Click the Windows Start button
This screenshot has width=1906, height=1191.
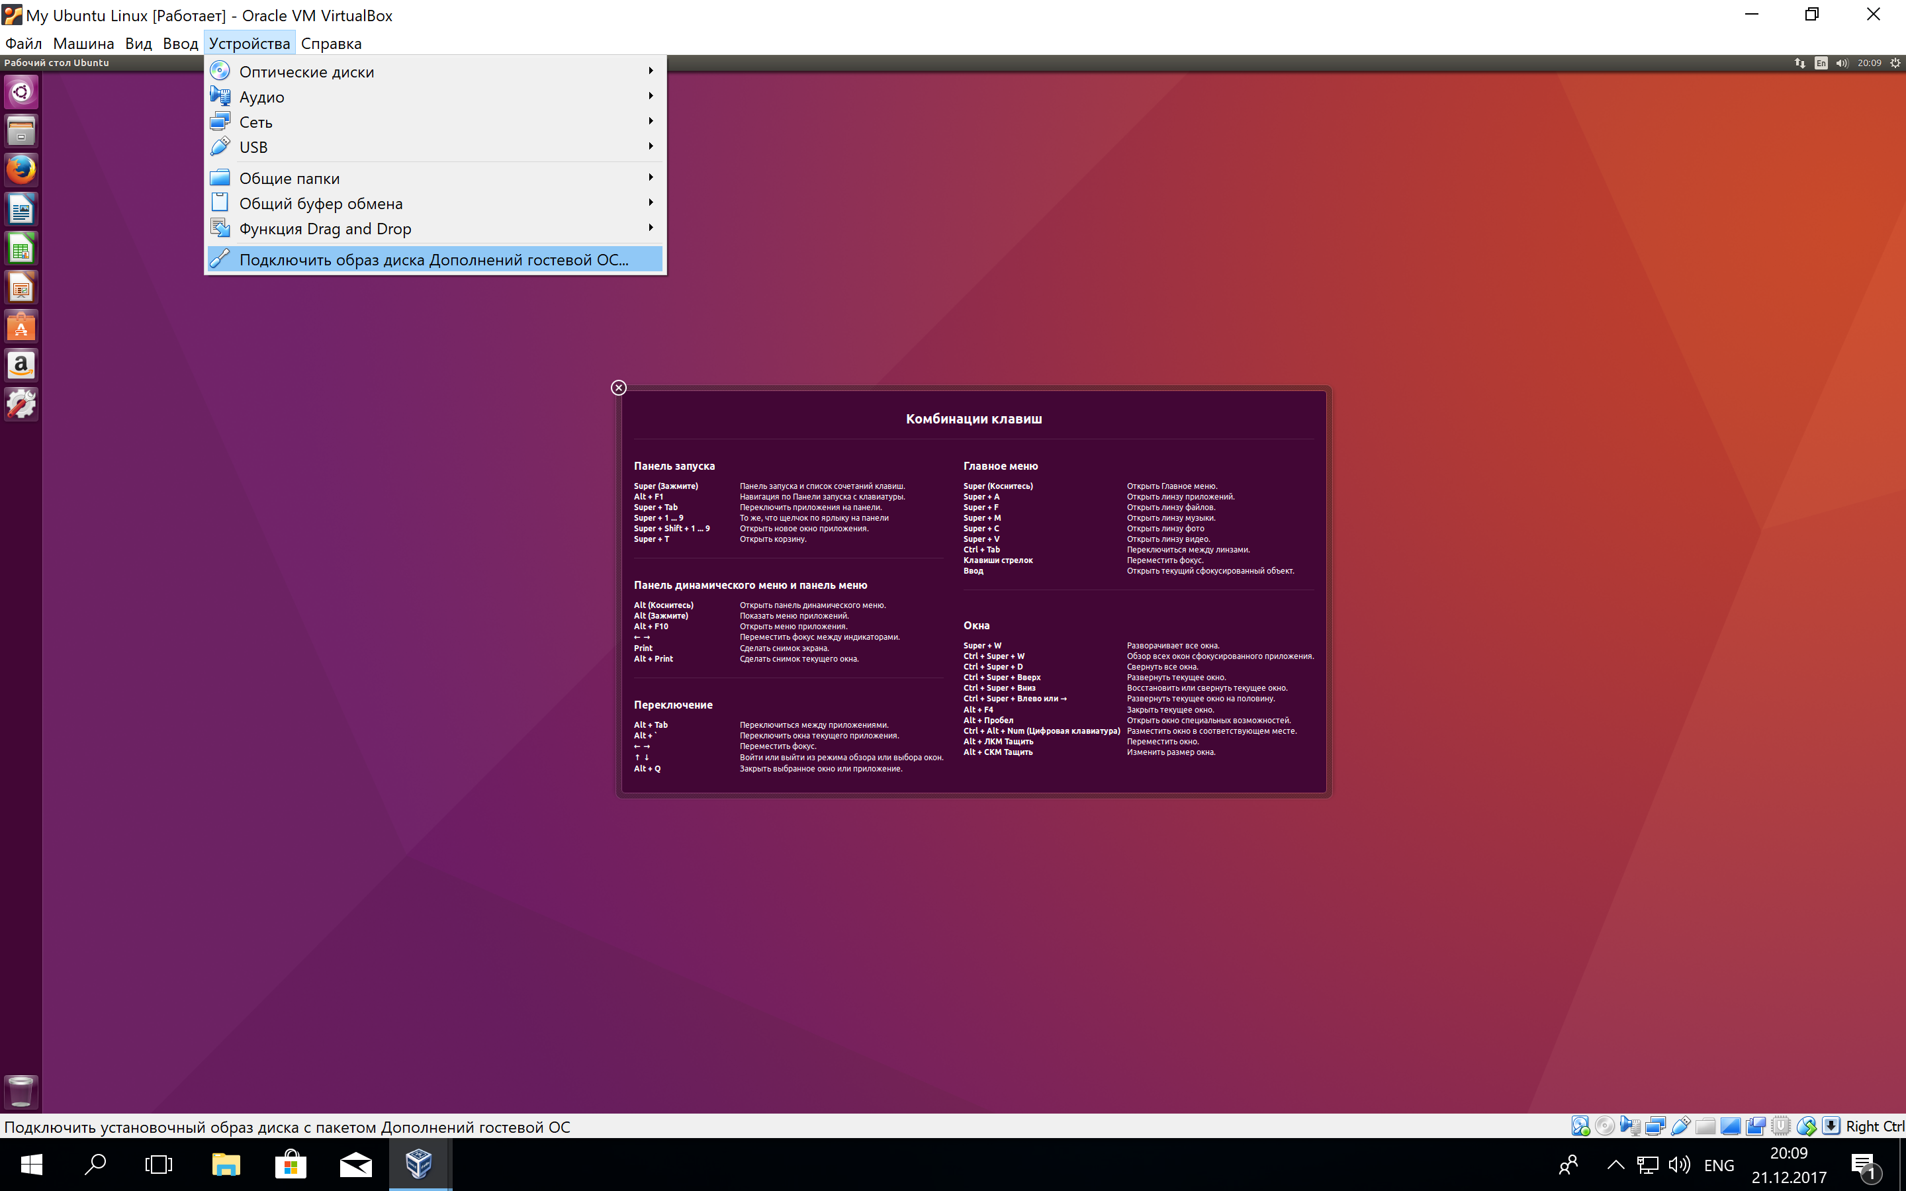[32, 1165]
